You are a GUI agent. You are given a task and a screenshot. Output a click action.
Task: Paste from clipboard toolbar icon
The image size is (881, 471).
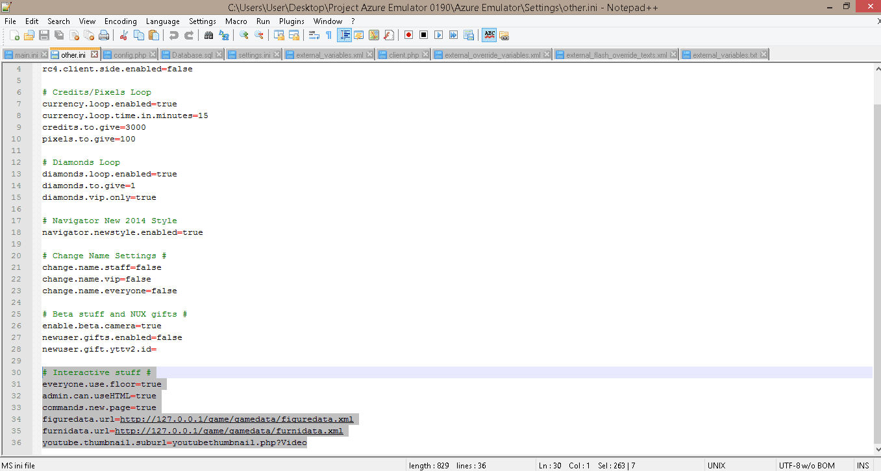click(153, 35)
